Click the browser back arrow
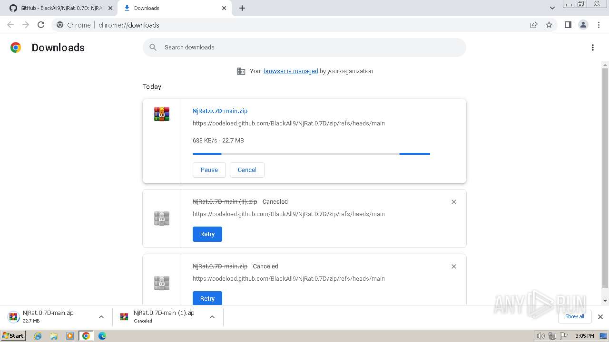Viewport: 609px width, 342px height. click(x=10, y=25)
